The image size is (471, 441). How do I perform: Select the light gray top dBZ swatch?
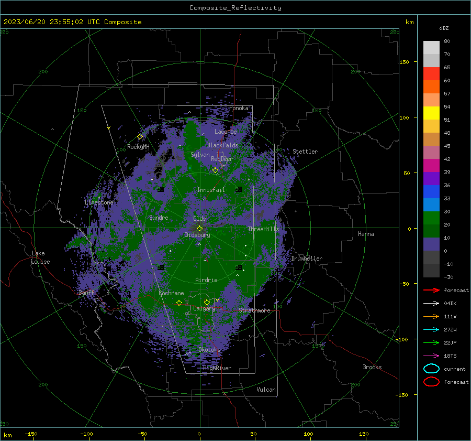(x=431, y=47)
